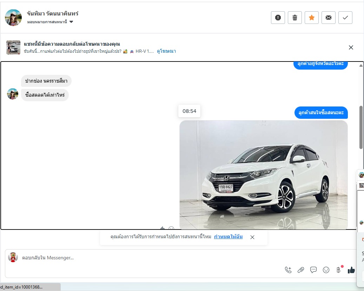Dismiss the assignment suggestion popup

(x=252, y=237)
